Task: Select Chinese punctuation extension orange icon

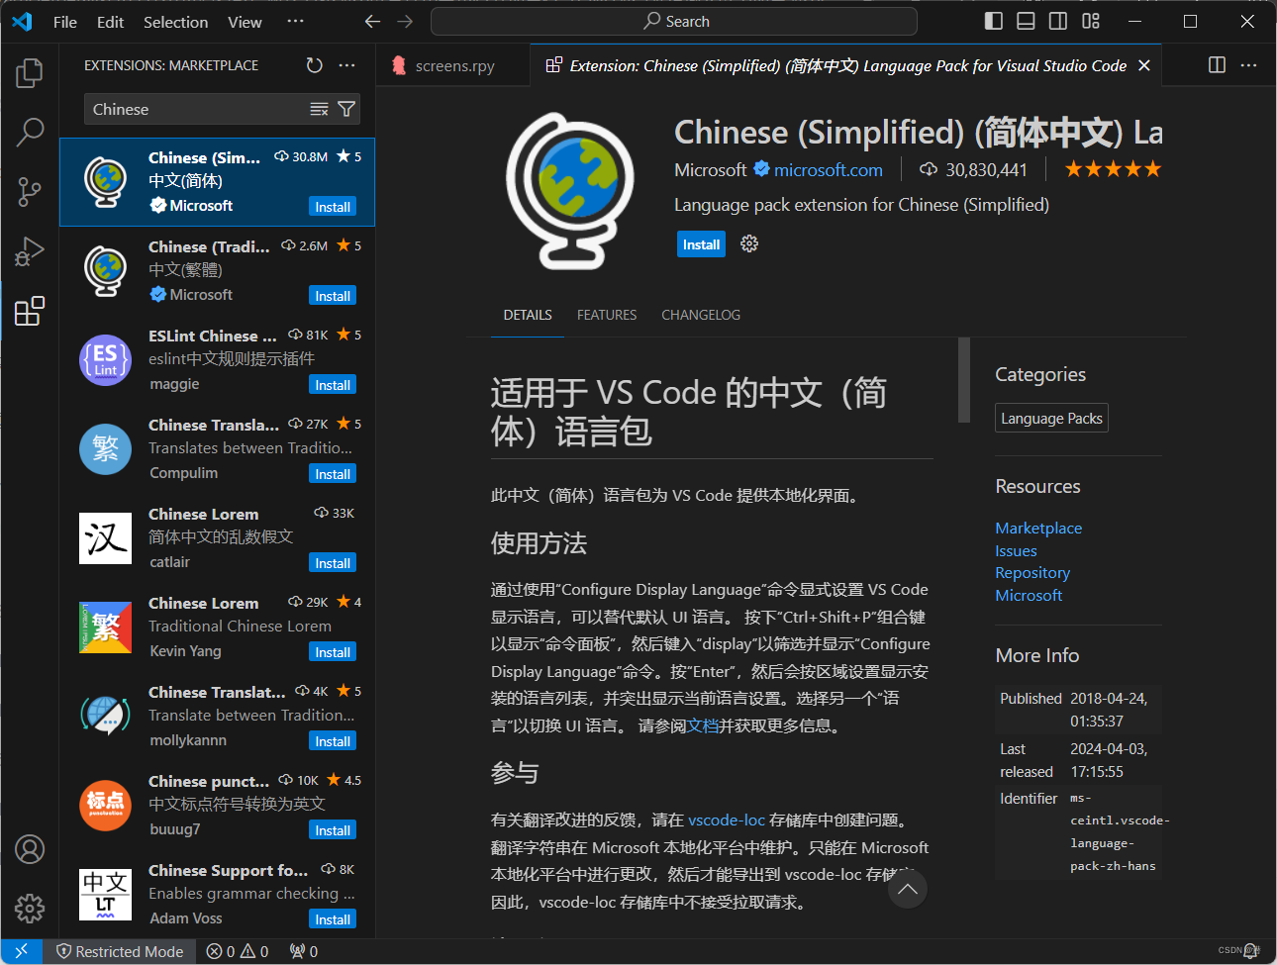Action: [105, 806]
